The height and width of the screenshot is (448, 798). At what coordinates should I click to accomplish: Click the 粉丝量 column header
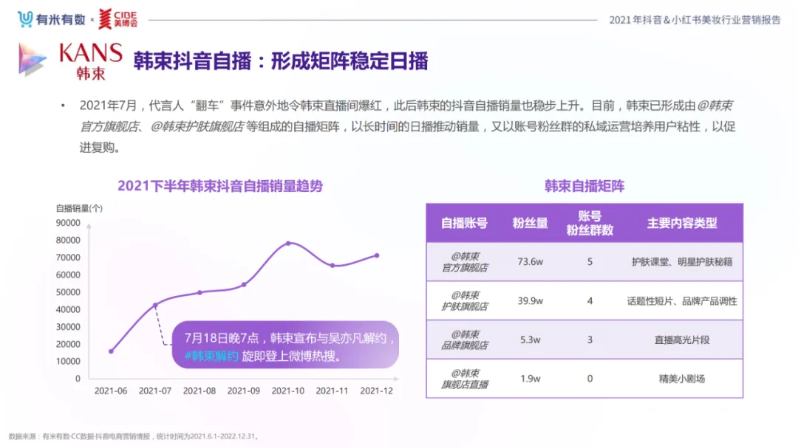point(530,223)
